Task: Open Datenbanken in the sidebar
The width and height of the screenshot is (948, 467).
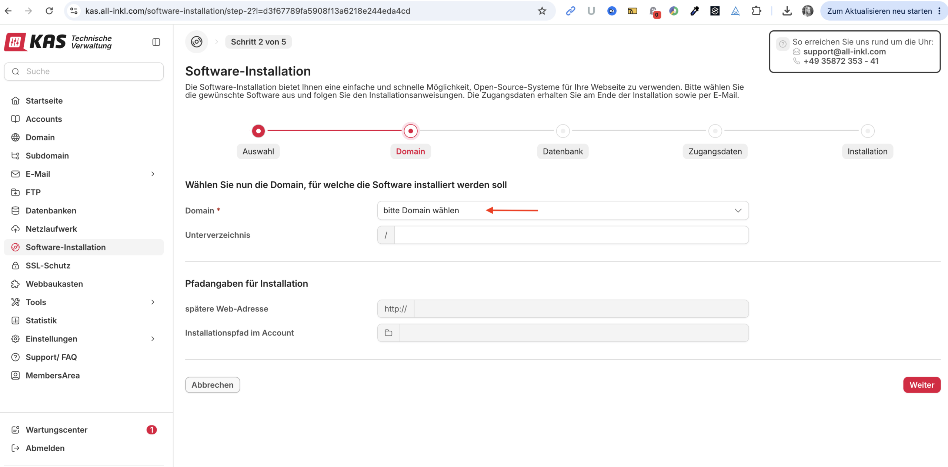Action: (x=84, y=211)
